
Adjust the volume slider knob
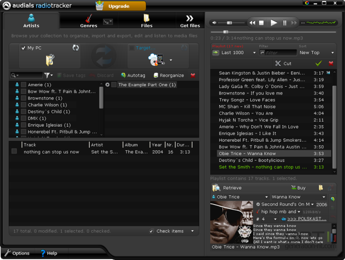tap(229, 23)
